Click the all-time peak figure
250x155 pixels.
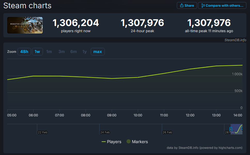pyautogui.click(x=209, y=23)
